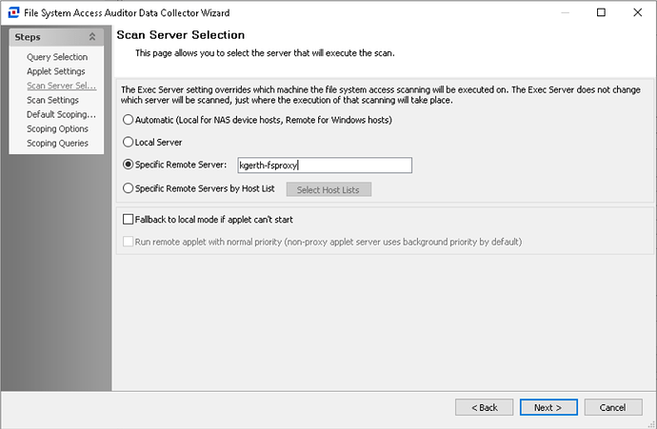Click the window resize grip

(x=651, y=424)
